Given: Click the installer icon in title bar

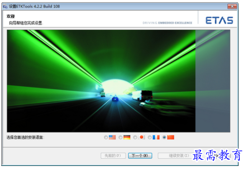Looking at the screenshot, I should coord(5,7).
